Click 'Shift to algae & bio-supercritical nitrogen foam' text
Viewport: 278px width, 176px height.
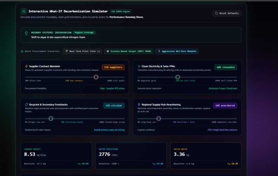58,37
